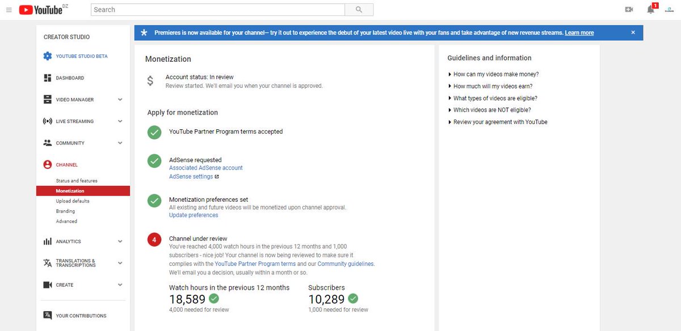Click the create video camera icon
Image resolution: width=681 pixels, height=331 pixels.
[629, 10]
